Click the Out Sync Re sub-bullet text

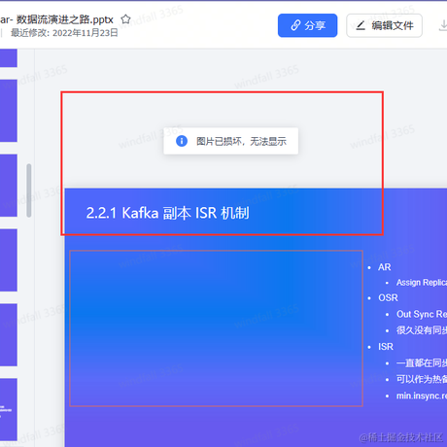pyautogui.click(x=422, y=314)
